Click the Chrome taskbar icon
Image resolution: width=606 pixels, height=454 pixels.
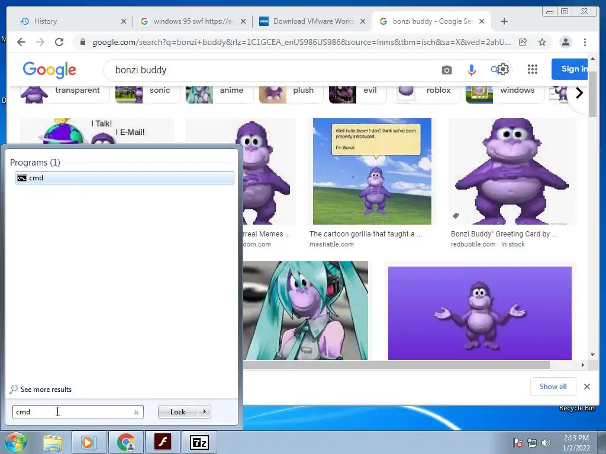(x=126, y=442)
